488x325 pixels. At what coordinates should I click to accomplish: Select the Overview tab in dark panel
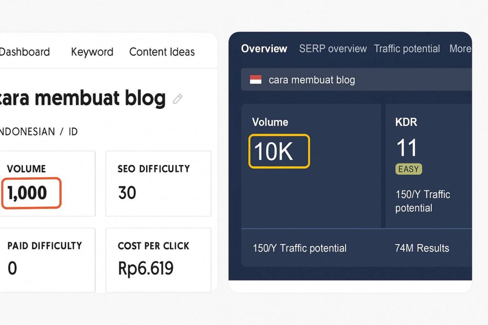[x=264, y=49]
